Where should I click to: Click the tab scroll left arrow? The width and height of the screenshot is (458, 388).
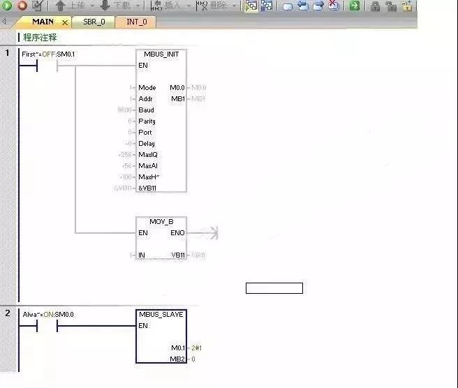[4, 22]
